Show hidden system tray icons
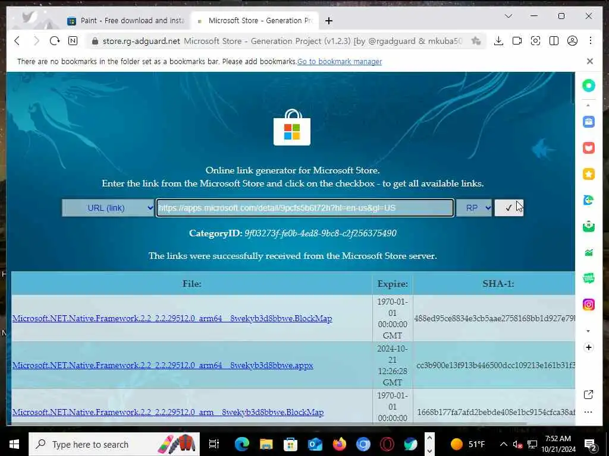The image size is (609, 456). pos(503,444)
